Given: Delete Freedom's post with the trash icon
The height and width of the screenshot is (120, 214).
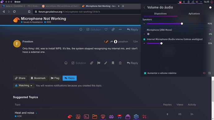Looking at the screenshot, I should point(120,63).
